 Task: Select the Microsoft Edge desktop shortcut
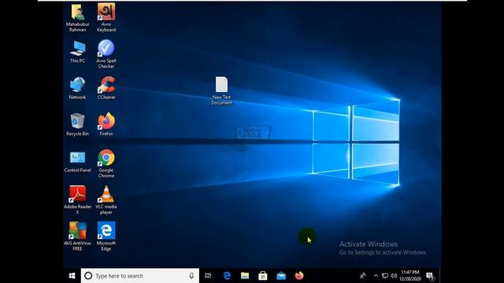point(106,237)
